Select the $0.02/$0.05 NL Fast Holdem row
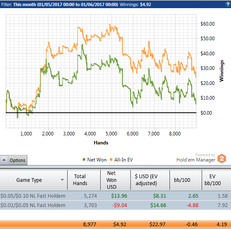 tap(116, 205)
